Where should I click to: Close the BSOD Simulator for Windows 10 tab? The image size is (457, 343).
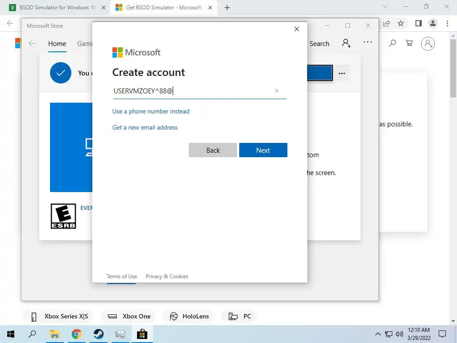click(x=104, y=8)
